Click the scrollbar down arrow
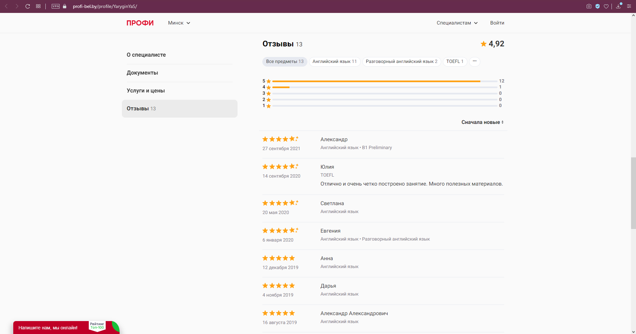The image size is (636, 334). click(x=633, y=332)
